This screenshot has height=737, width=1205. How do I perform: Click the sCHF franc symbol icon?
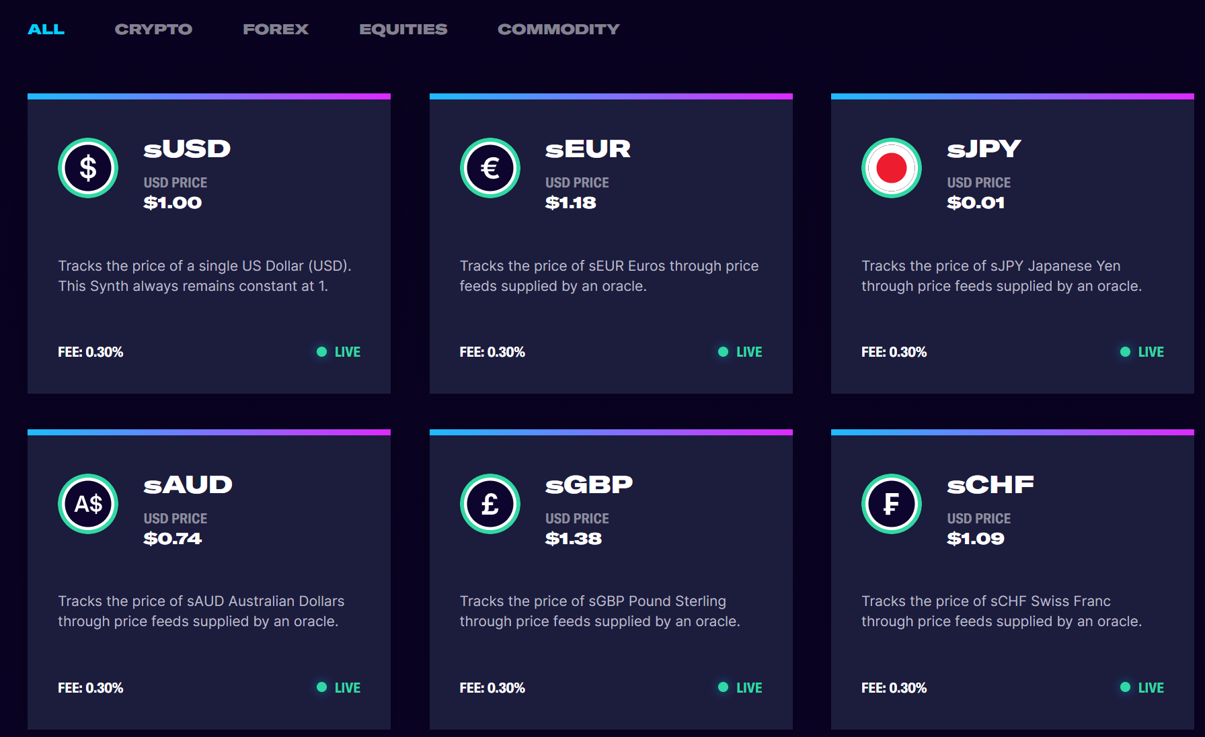pyautogui.click(x=892, y=504)
